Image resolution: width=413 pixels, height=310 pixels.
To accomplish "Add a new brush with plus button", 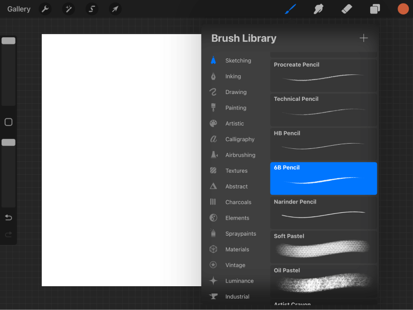I will click(x=363, y=38).
